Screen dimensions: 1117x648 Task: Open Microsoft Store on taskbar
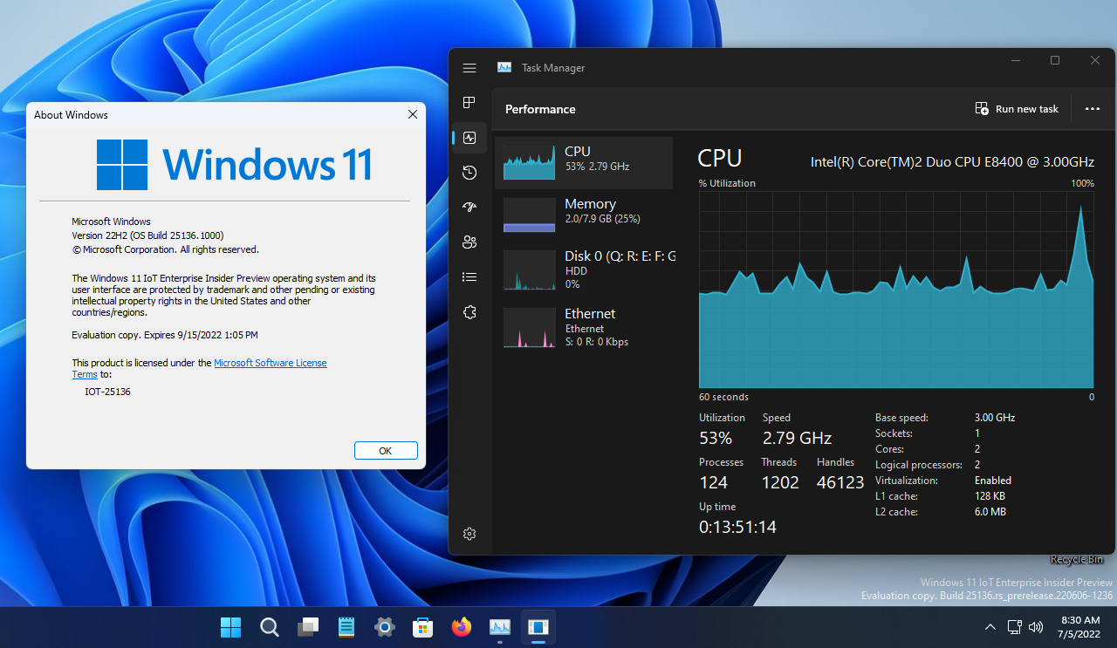point(423,627)
